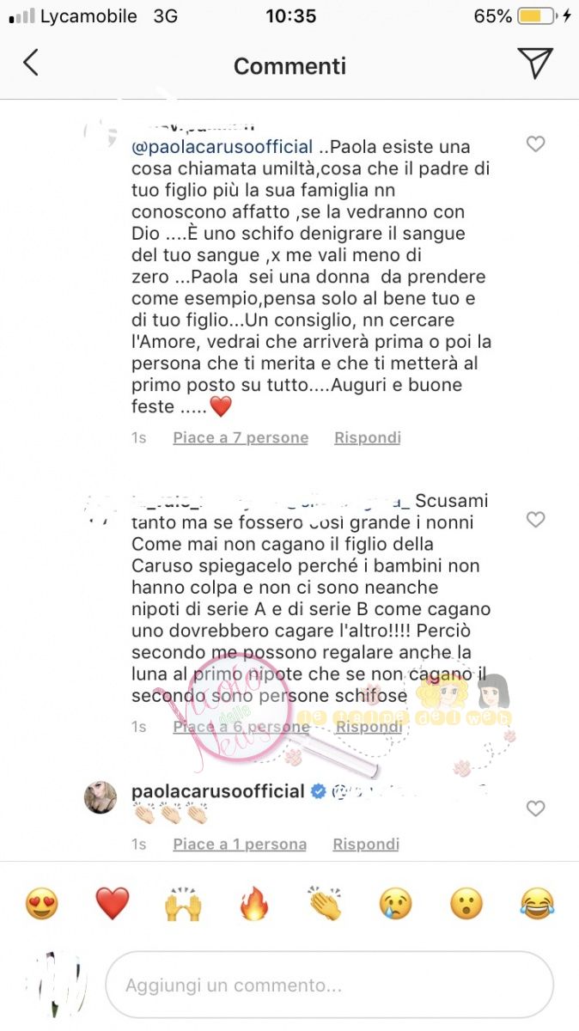579x1031 pixels.
Task: Insert the tears of joy emoji
Action: 537,904
